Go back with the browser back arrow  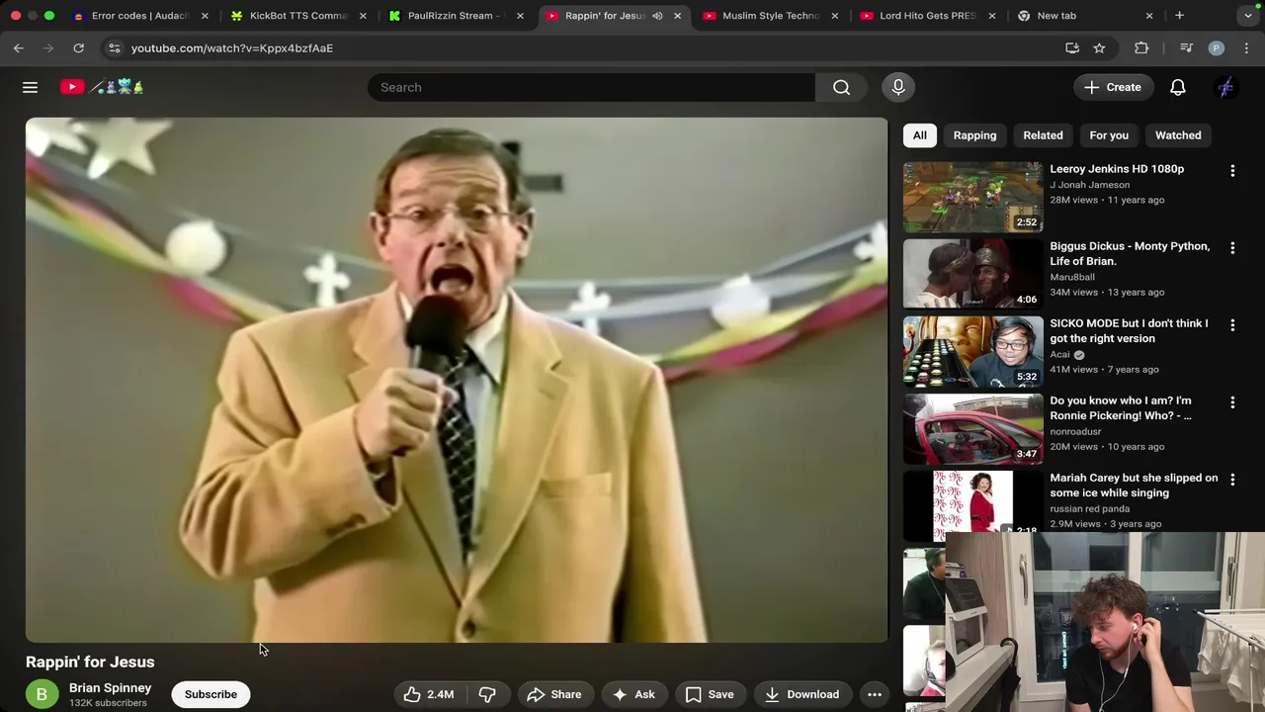tap(18, 47)
